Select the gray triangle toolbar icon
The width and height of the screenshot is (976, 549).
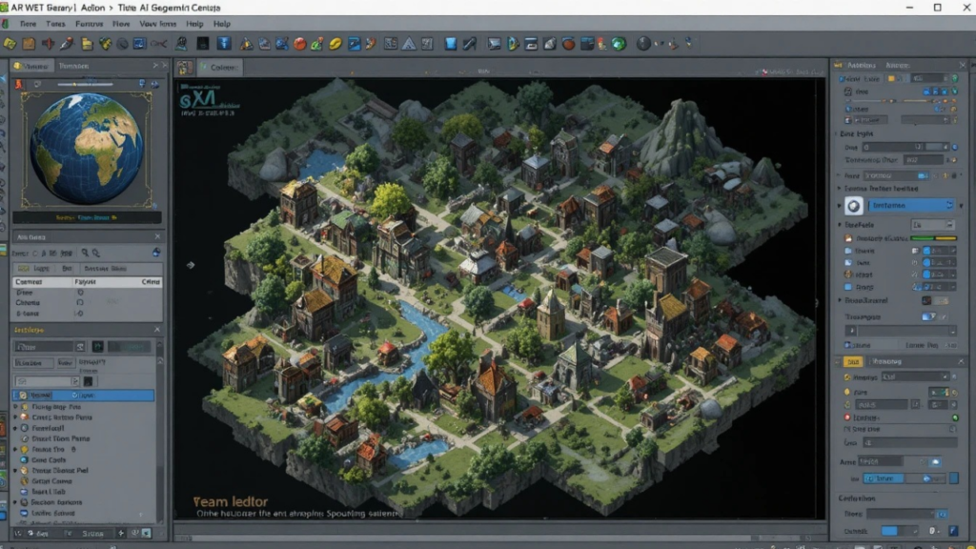(x=409, y=44)
